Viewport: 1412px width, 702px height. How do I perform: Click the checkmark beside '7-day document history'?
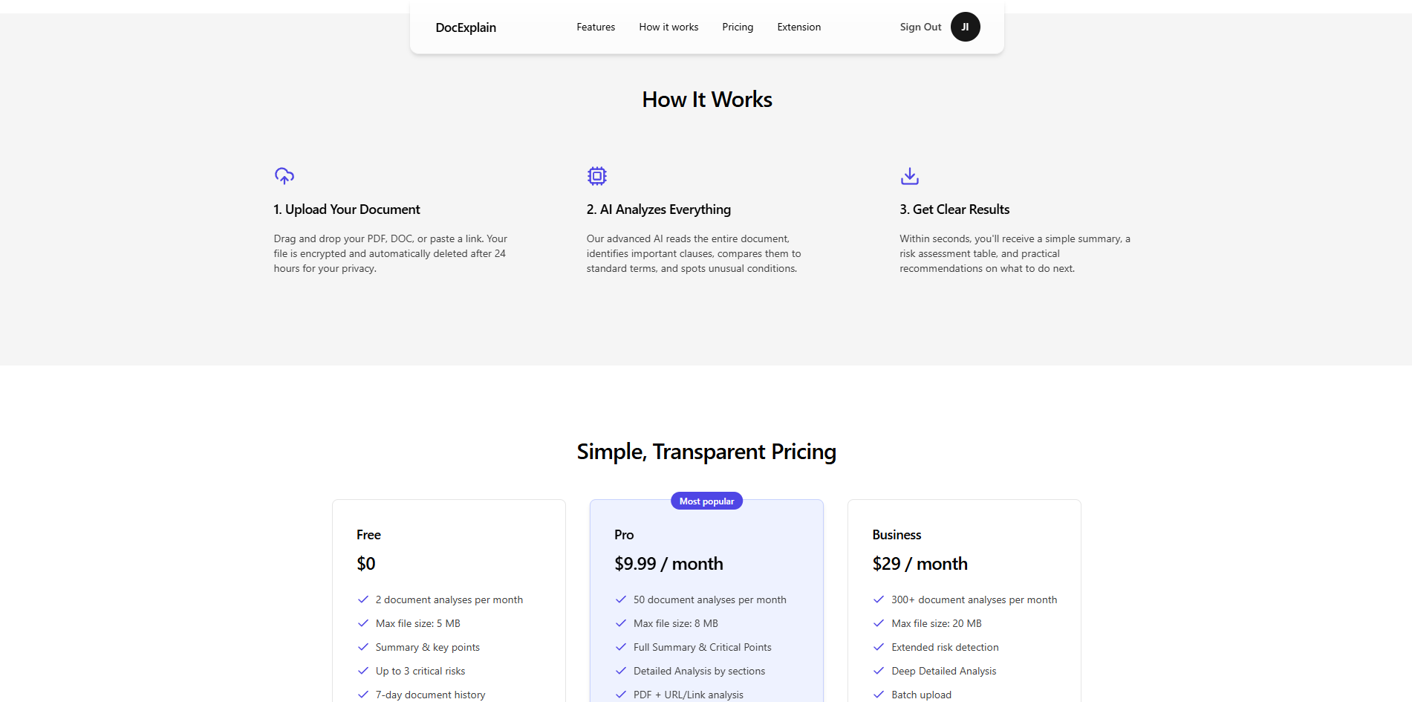coord(363,695)
